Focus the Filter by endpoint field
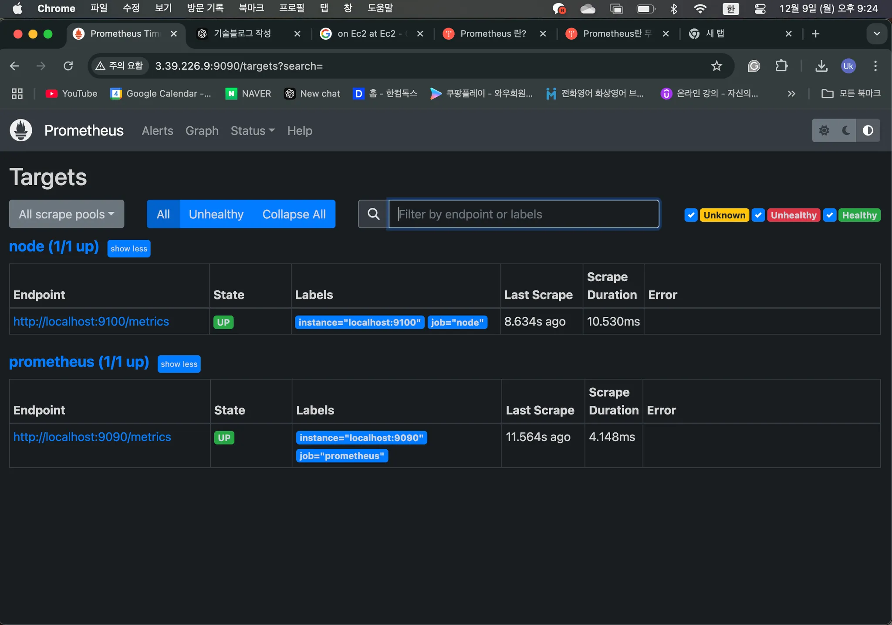Image resolution: width=892 pixels, height=625 pixels. (x=524, y=214)
